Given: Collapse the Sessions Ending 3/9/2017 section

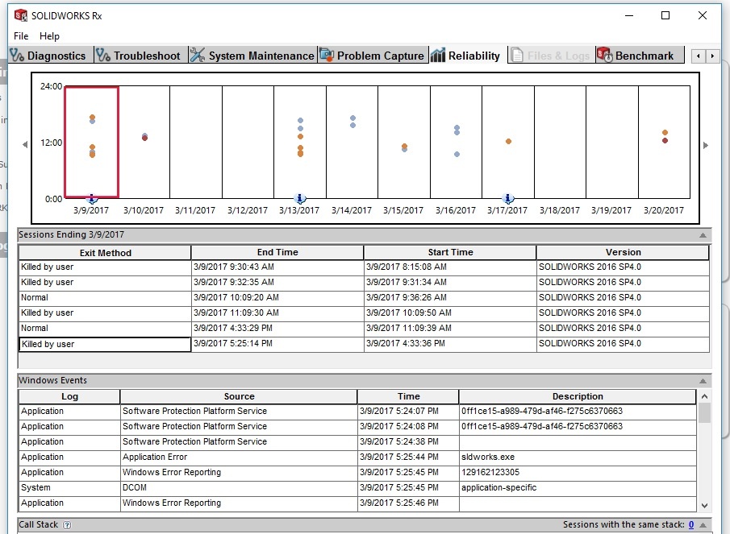Looking at the screenshot, I should coord(703,235).
